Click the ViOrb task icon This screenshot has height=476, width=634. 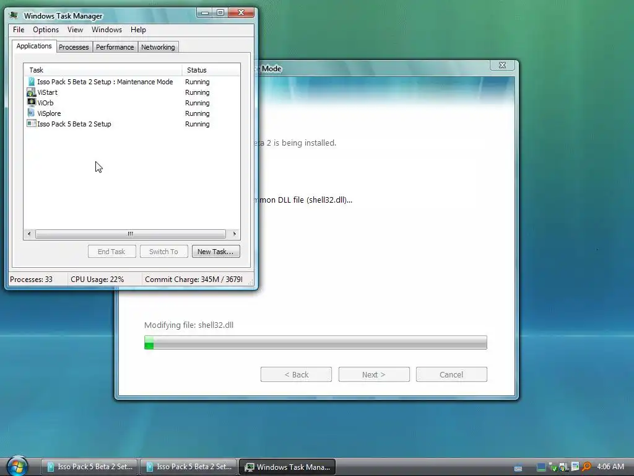31,102
